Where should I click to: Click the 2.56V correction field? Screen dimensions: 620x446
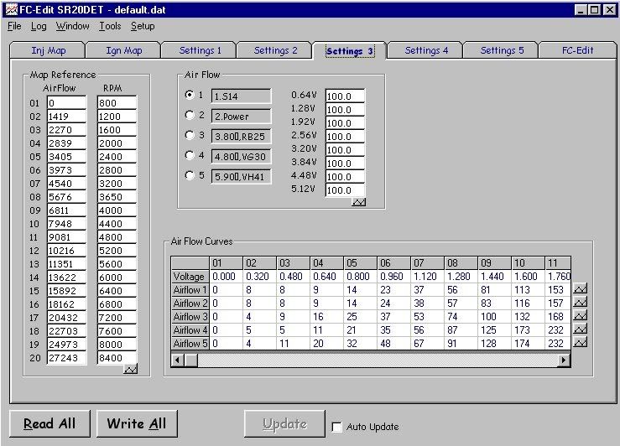[345, 137]
